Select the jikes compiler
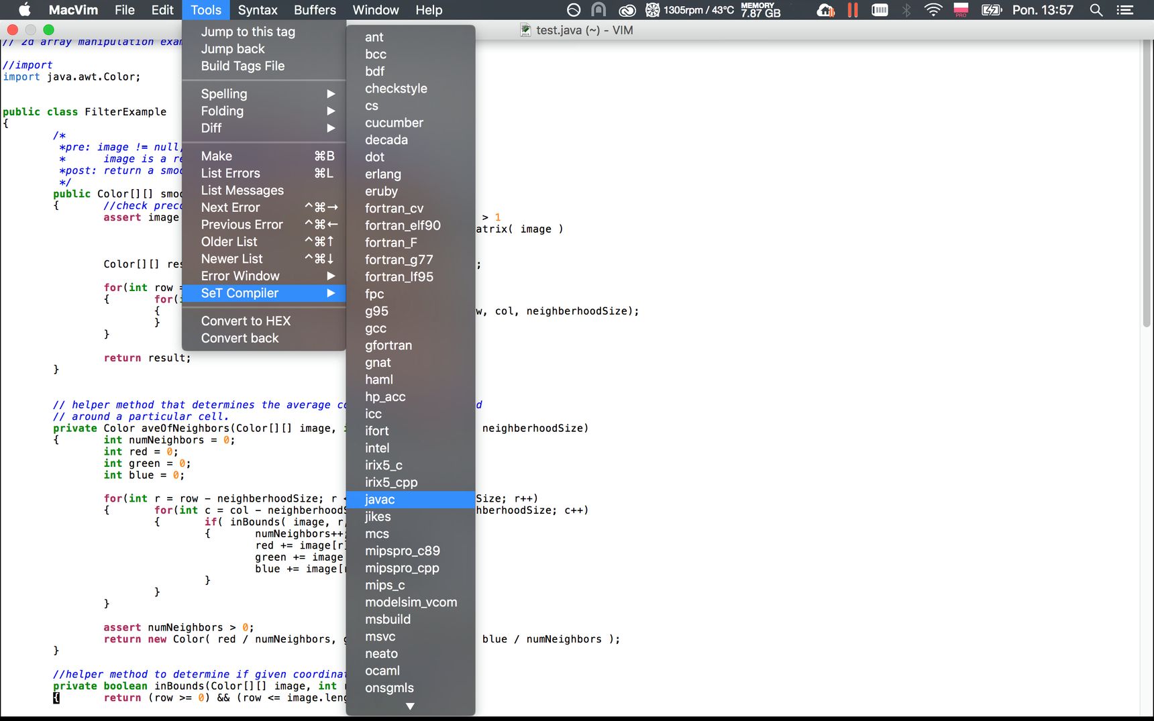The height and width of the screenshot is (721, 1154). [x=411, y=517]
